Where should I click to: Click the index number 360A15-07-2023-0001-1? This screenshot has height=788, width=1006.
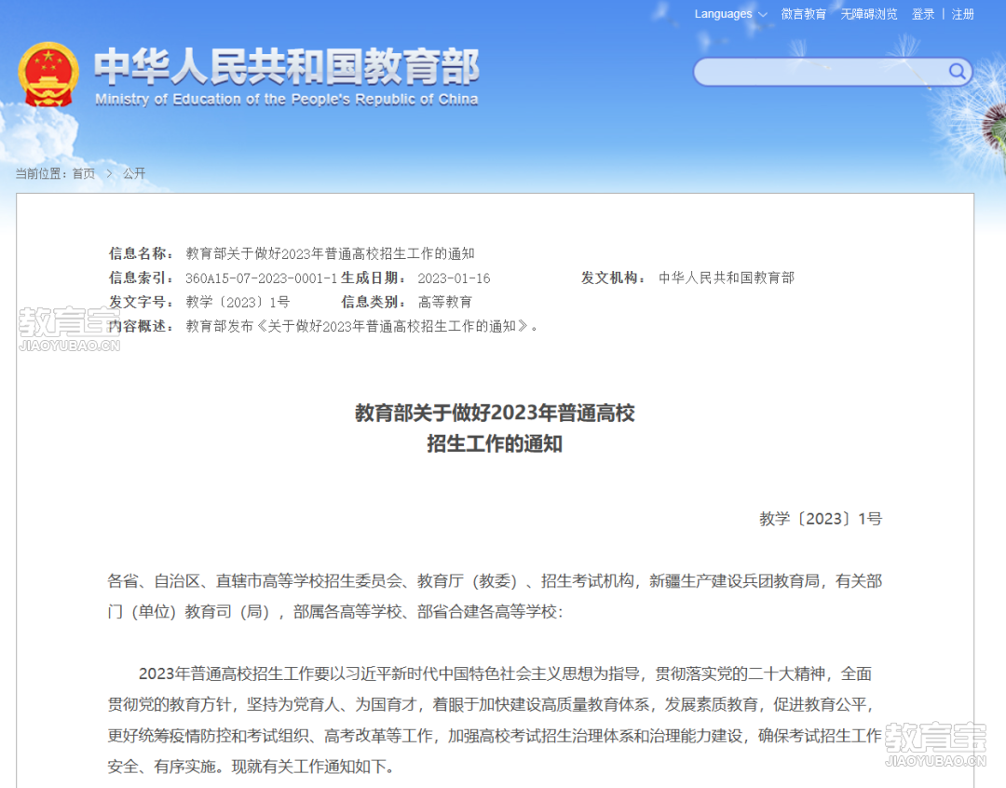pos(261,279)
